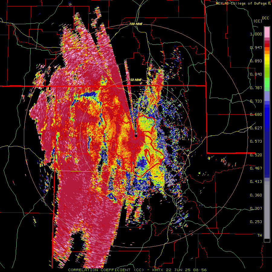The height and width of the screenshot is (272, 272).
Task: Select the 0.253 scale value
Action: point(256,222)
